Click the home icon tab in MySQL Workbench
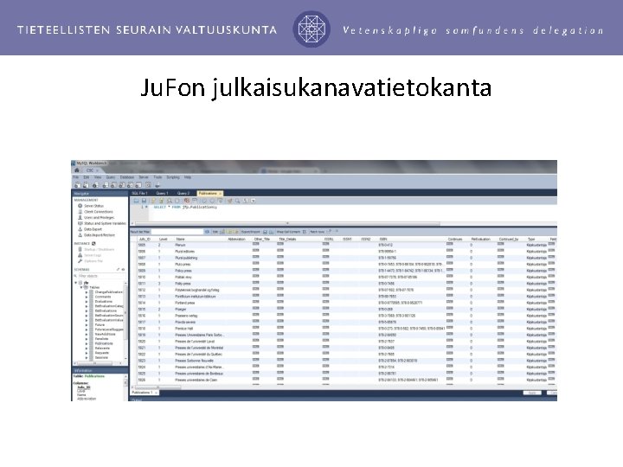This screenshot has width=623, height=467. point(77,170)
